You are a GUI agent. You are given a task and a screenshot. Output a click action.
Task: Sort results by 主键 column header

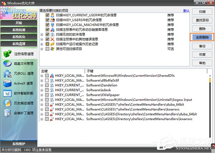point(62,71)
